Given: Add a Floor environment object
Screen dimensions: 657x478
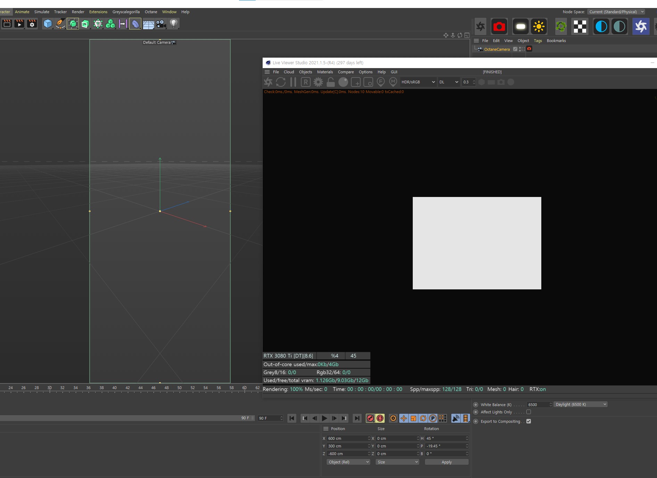Looking at the screenshot, I should pos(148,24).
